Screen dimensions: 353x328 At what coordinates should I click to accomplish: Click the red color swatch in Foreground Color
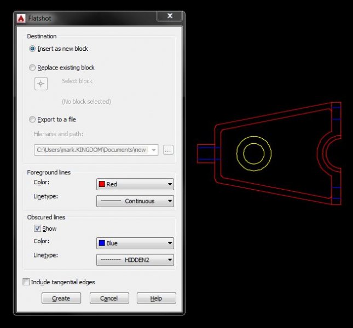tap(102, 184)
